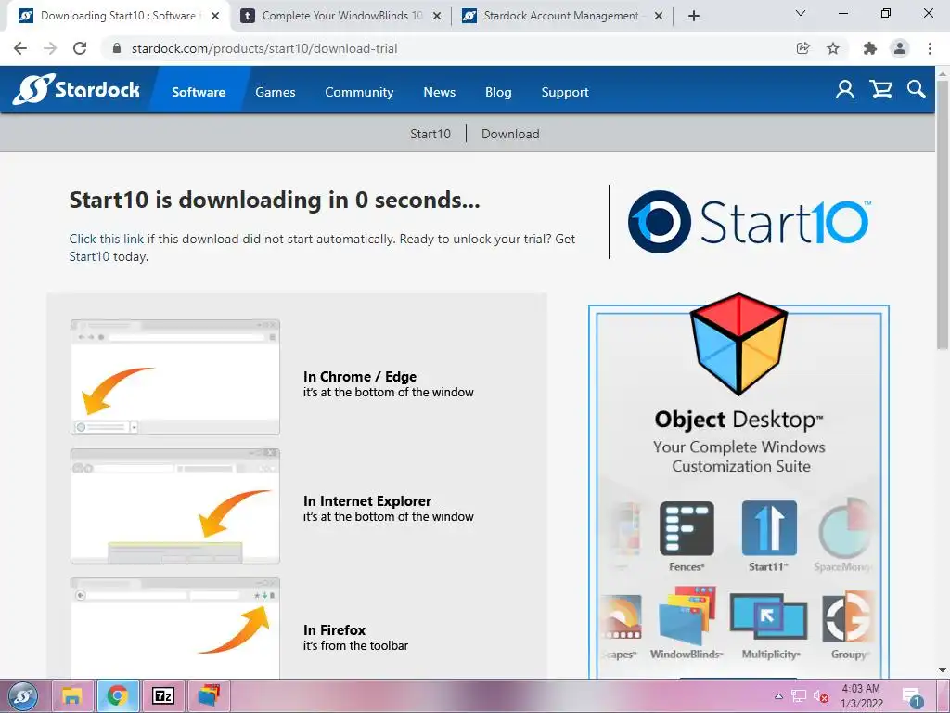Click the search magnifier icon in header
This screenshot has height=713, width=950.
point(916,90)
